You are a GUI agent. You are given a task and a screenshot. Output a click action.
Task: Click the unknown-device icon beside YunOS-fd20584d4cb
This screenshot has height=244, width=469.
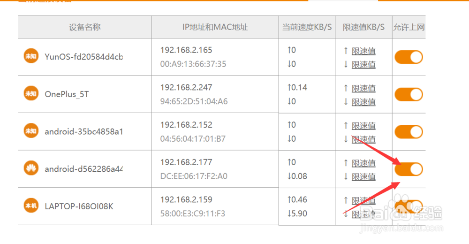pyautogui.click(x=31, y=56)
